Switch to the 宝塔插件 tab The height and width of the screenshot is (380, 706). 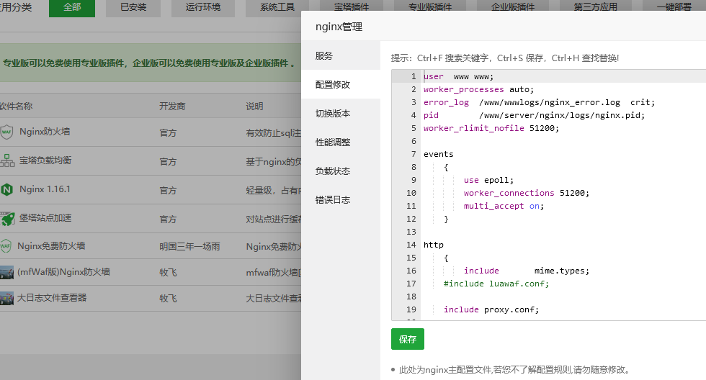pos(352,6)
